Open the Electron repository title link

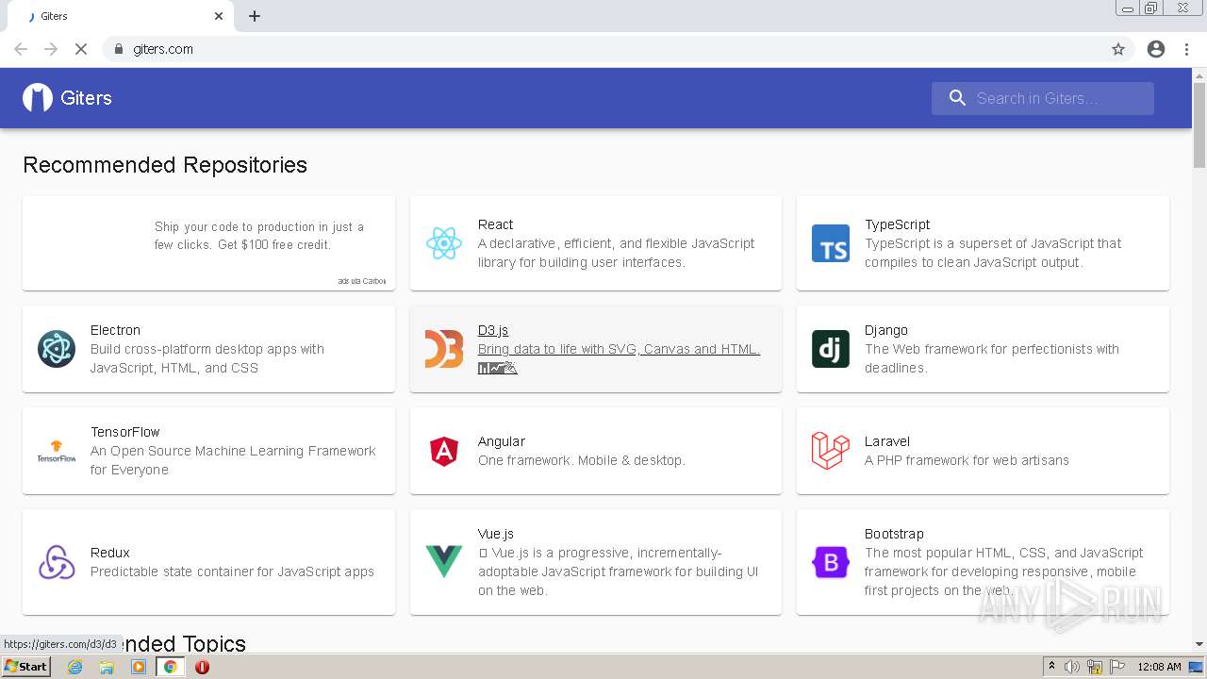115,330
